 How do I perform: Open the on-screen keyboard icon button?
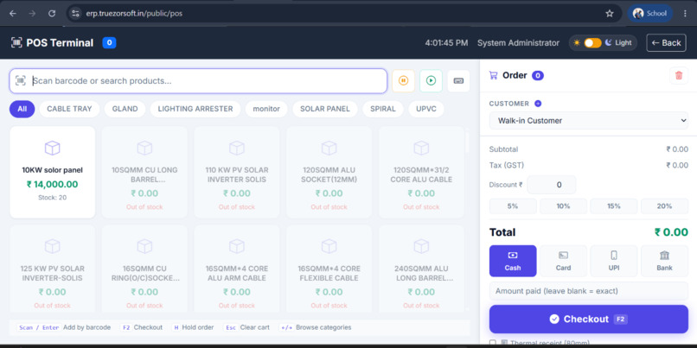click(x=458, y=81)
